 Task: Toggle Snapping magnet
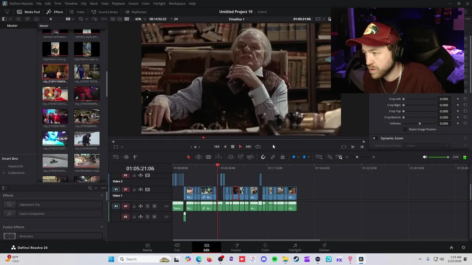pos(263,157)
